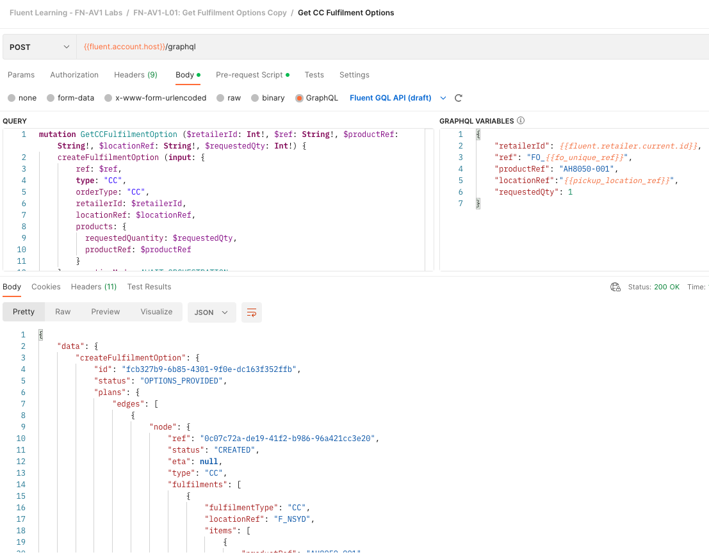Go to Fluent Learning - FN-AV1 Labs breadcrumb

click(66, 13)
